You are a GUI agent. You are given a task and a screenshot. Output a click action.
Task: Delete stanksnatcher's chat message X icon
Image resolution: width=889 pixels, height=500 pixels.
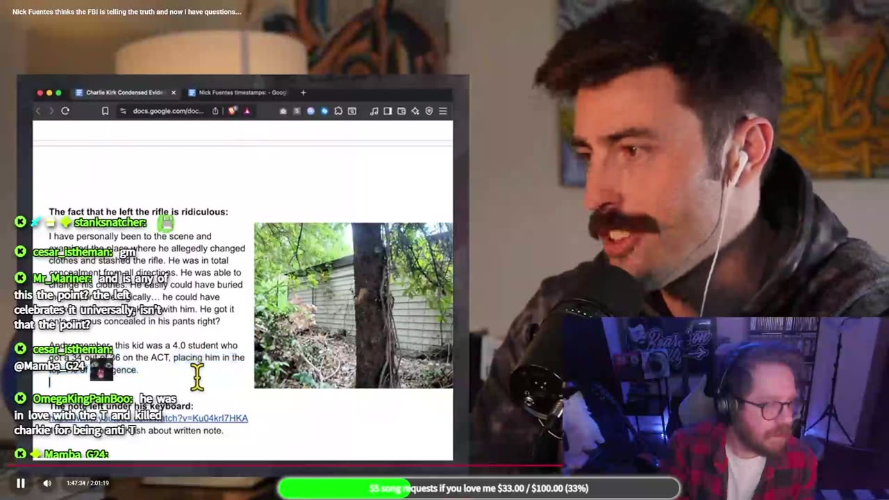[x=20, y=222]
